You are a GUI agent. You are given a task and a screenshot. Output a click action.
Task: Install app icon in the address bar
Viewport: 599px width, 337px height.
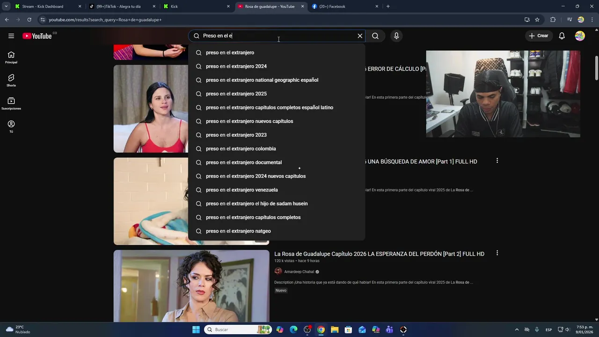tap(527, 20)
